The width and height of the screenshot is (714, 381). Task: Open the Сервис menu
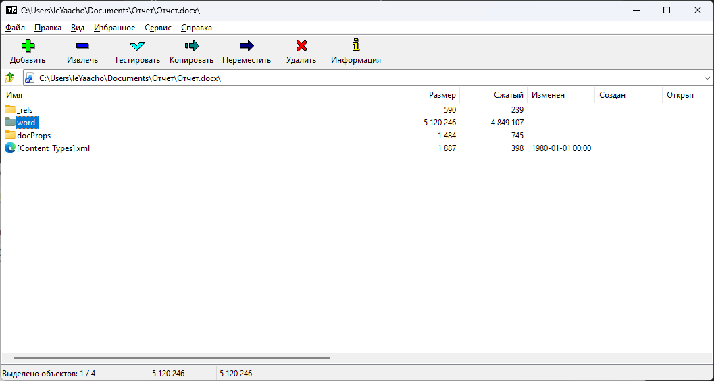158,28
